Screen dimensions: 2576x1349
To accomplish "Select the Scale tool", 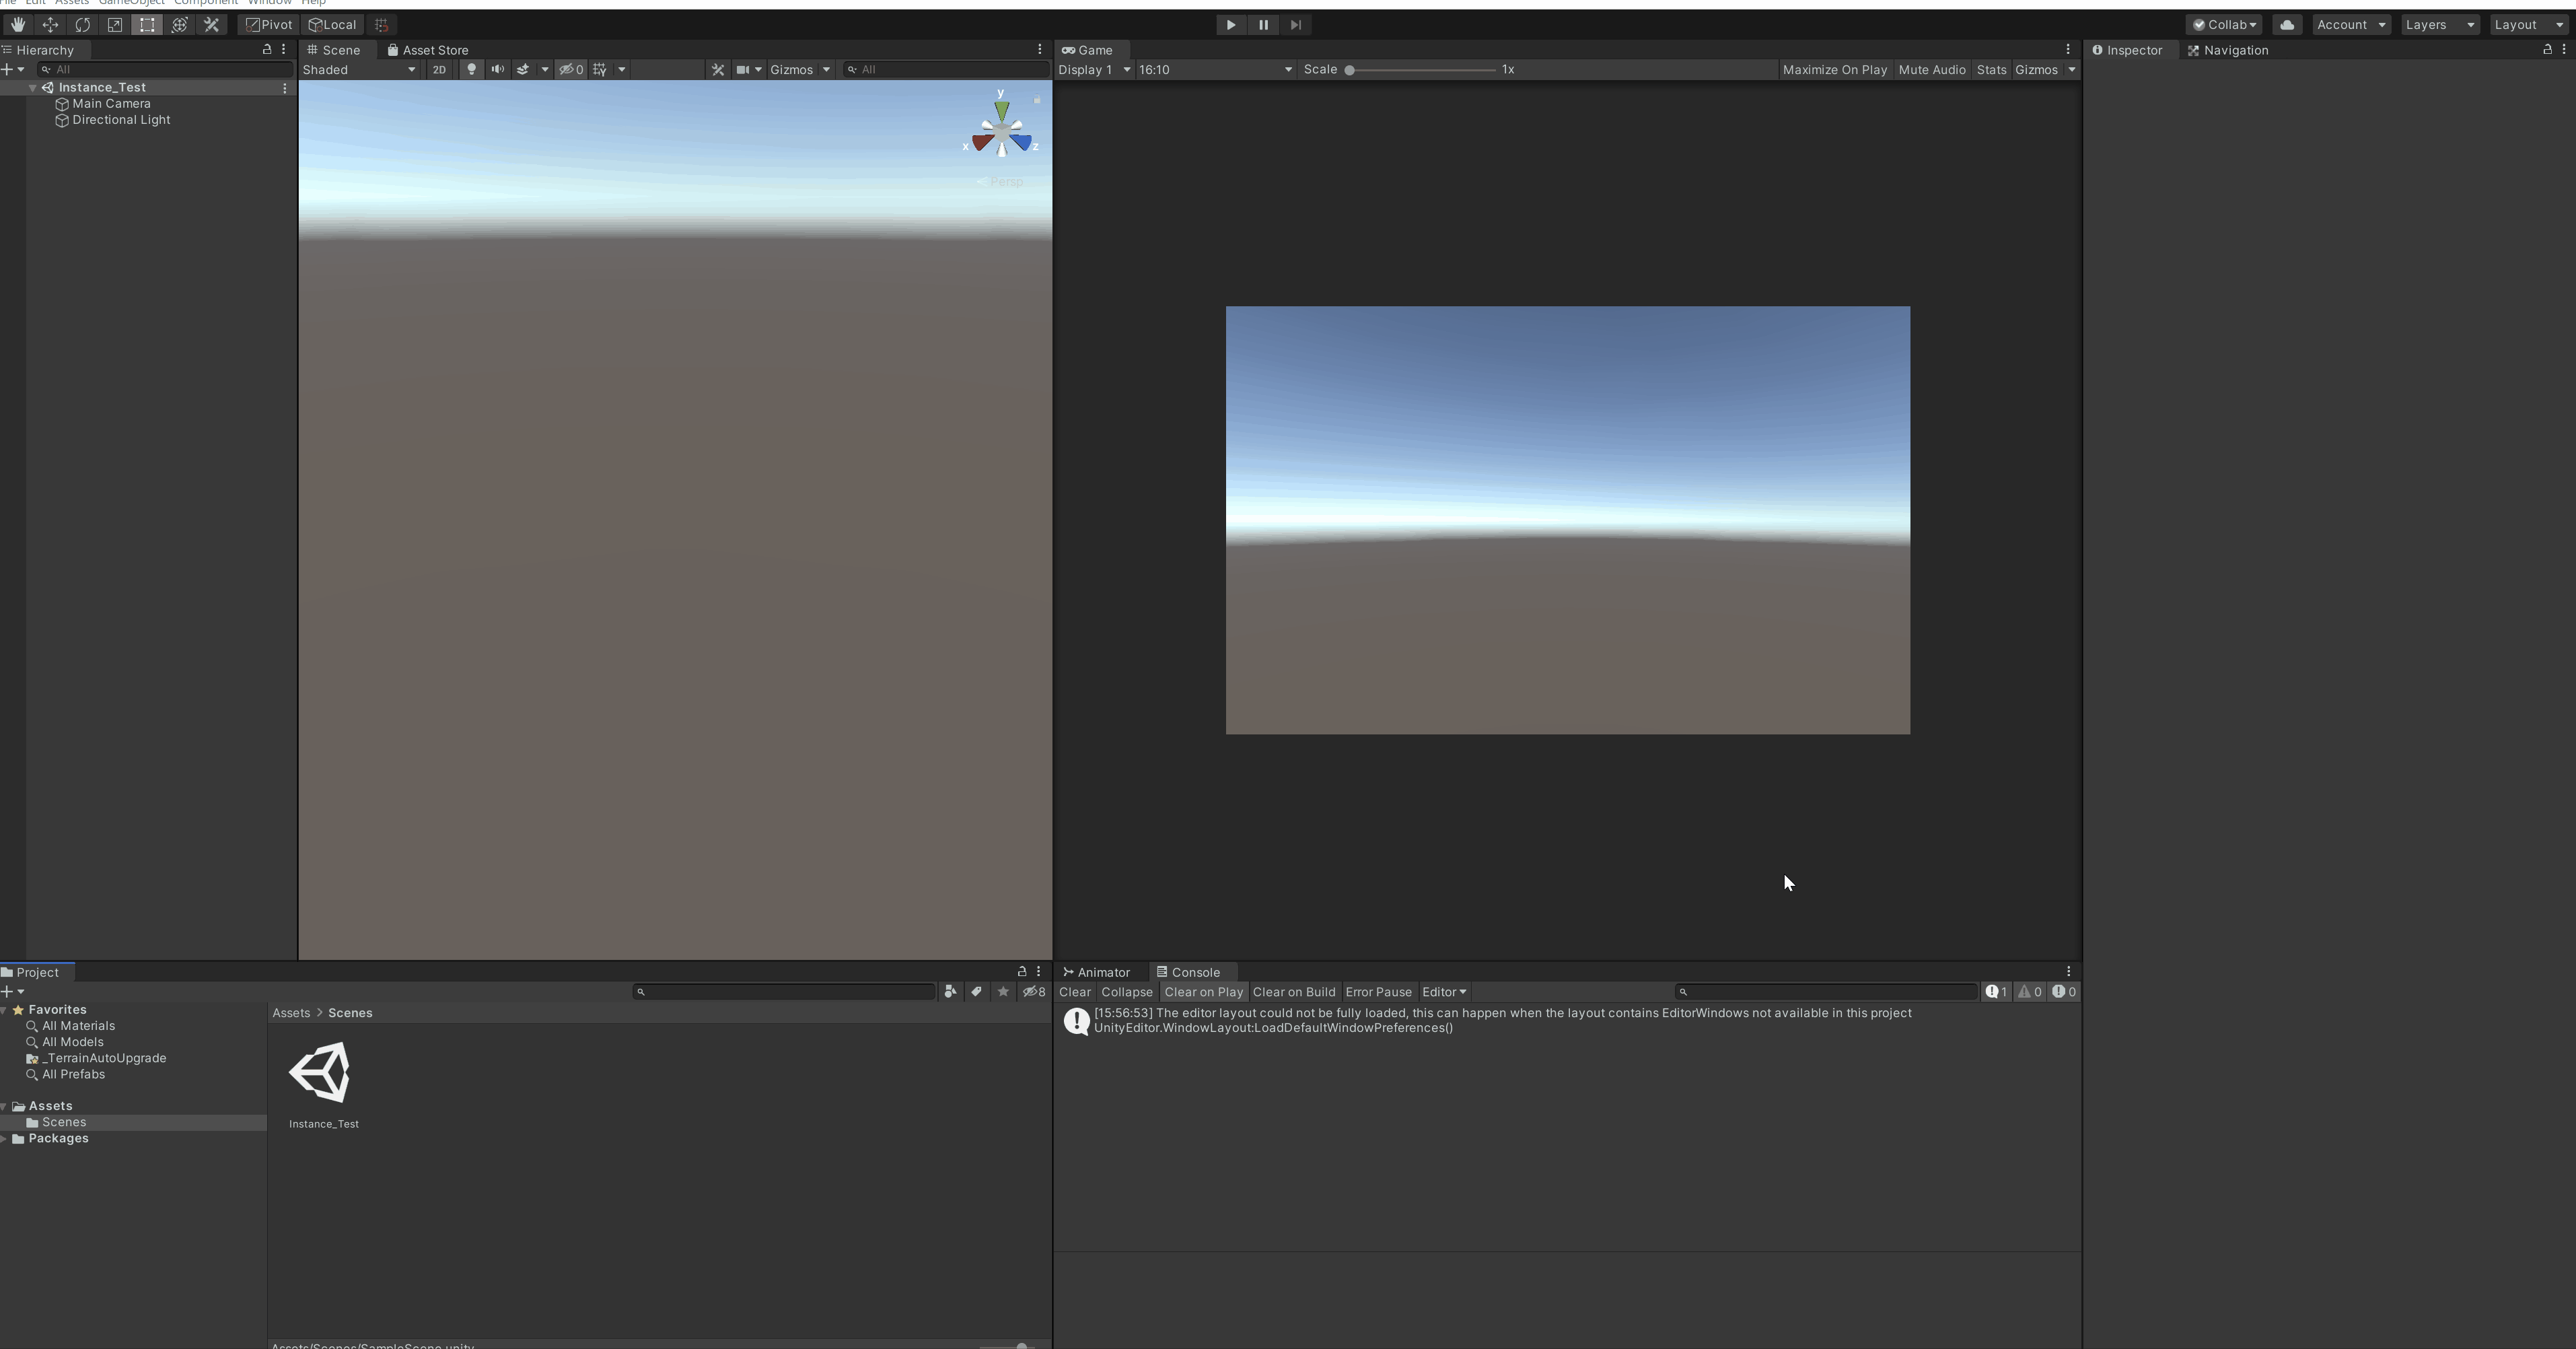I will (x=114, y=25).
